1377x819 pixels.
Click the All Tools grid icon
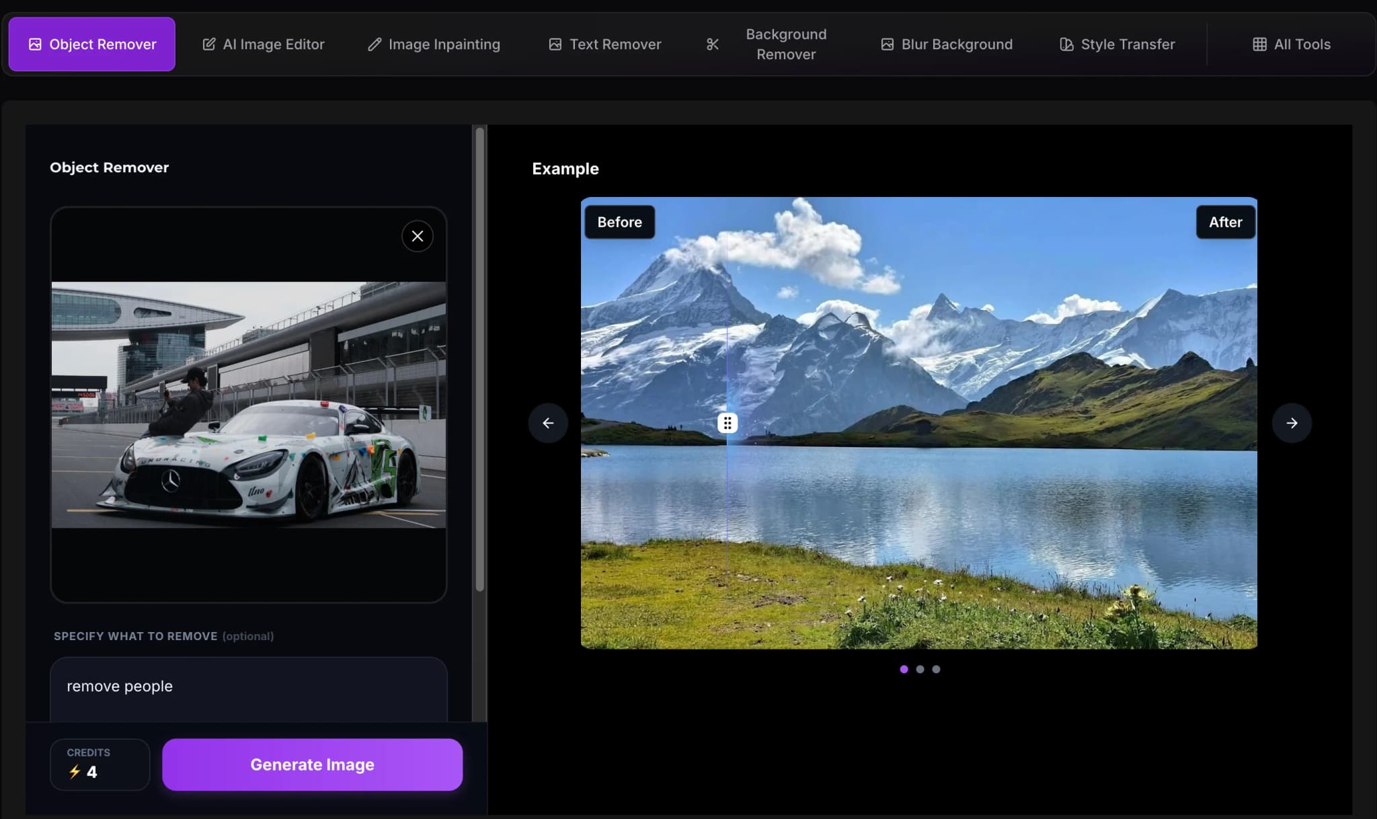click(1259, 44)
